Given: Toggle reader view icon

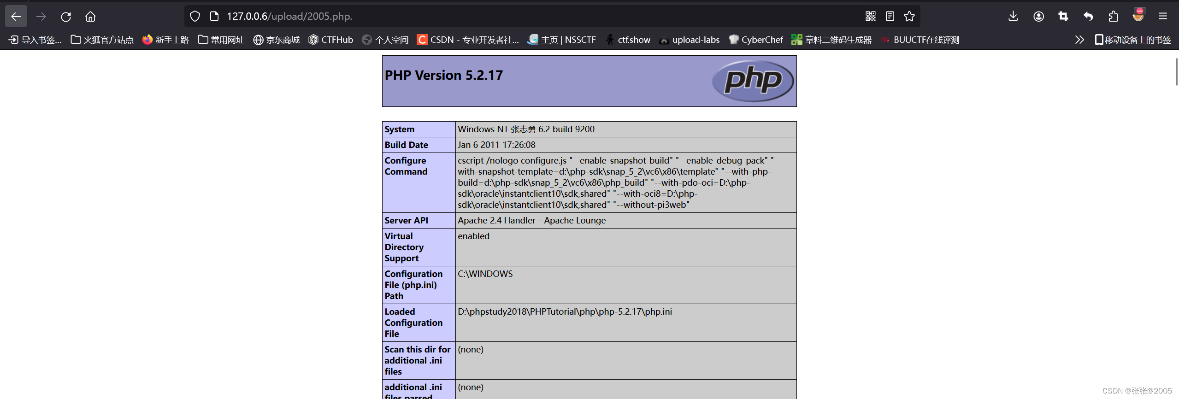Looking at the screenshot, I should [890, 17].
